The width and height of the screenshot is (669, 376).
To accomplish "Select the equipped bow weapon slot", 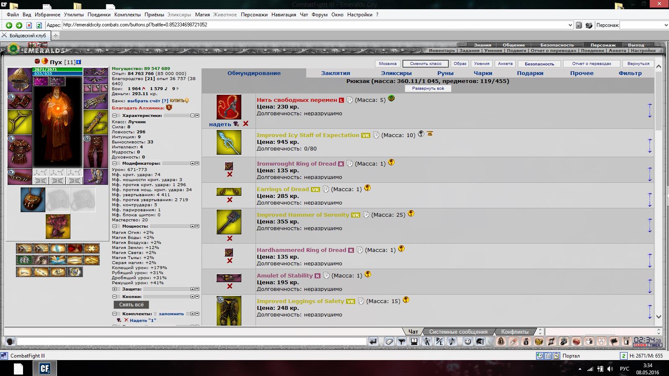I will tap(20, 122).
